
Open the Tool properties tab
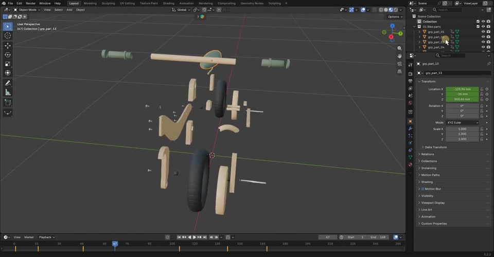(410, 64)
